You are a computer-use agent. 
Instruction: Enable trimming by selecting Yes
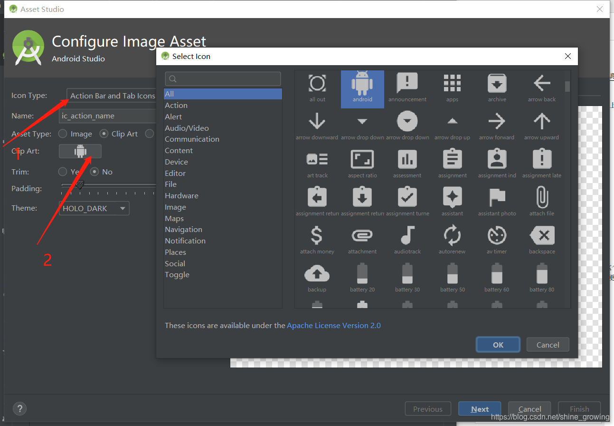pos(62,172)
